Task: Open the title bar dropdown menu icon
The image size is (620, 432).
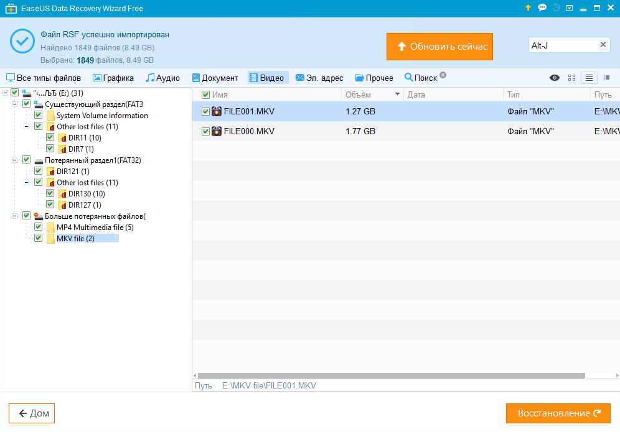Action: [x=570, y=8]
